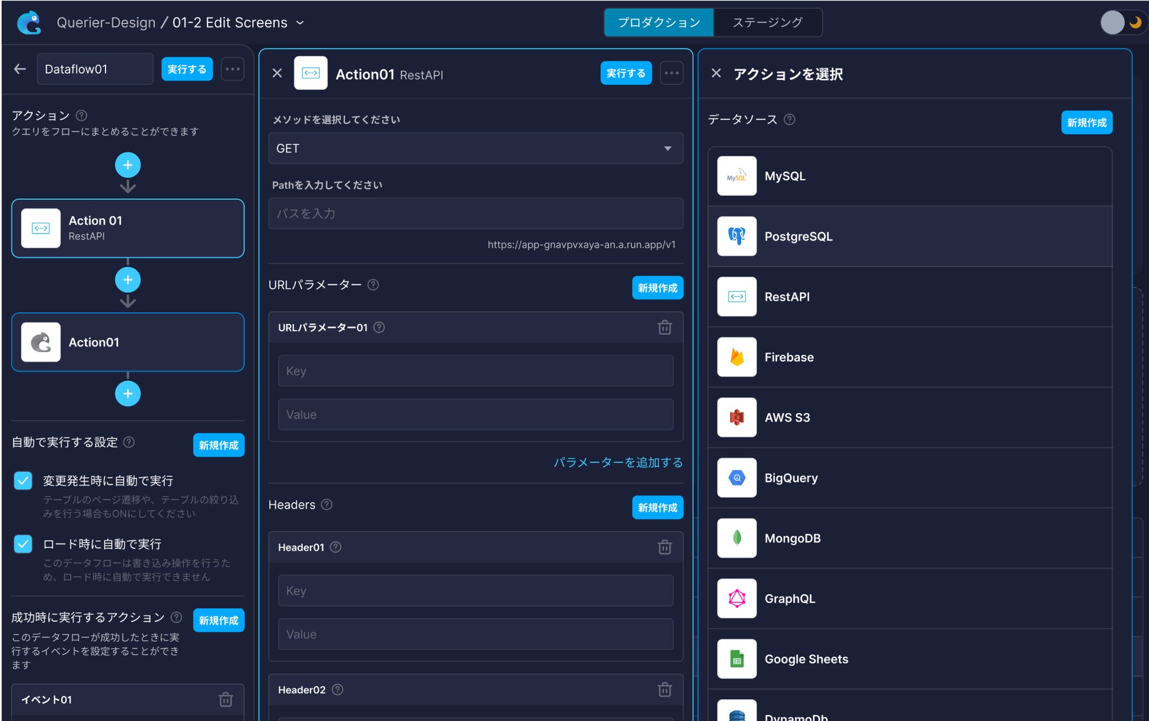Choose the MongoDB data source
The image size is (1149, 721).
[x=792, y=538]
